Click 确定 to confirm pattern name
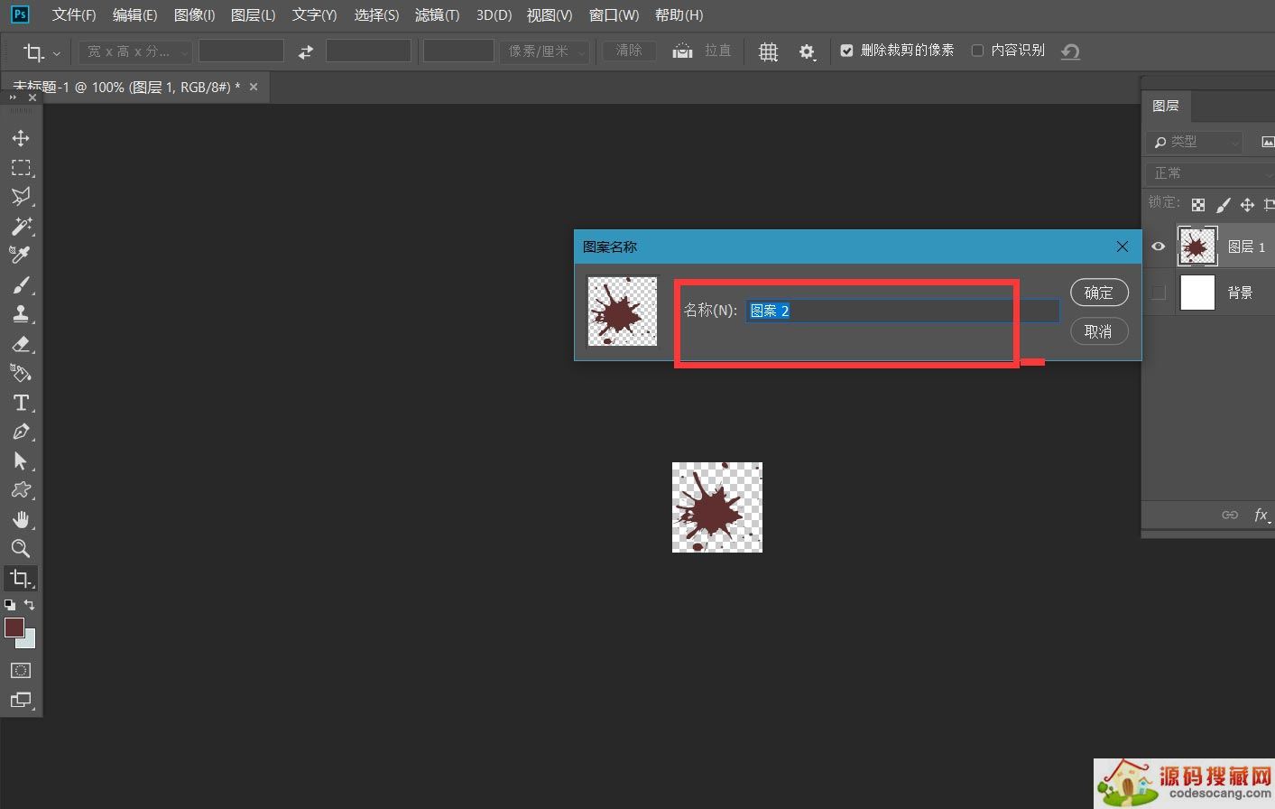The height and width of the screenshot is (809, 1275). pyautogui.click(x=1098, y=293)
